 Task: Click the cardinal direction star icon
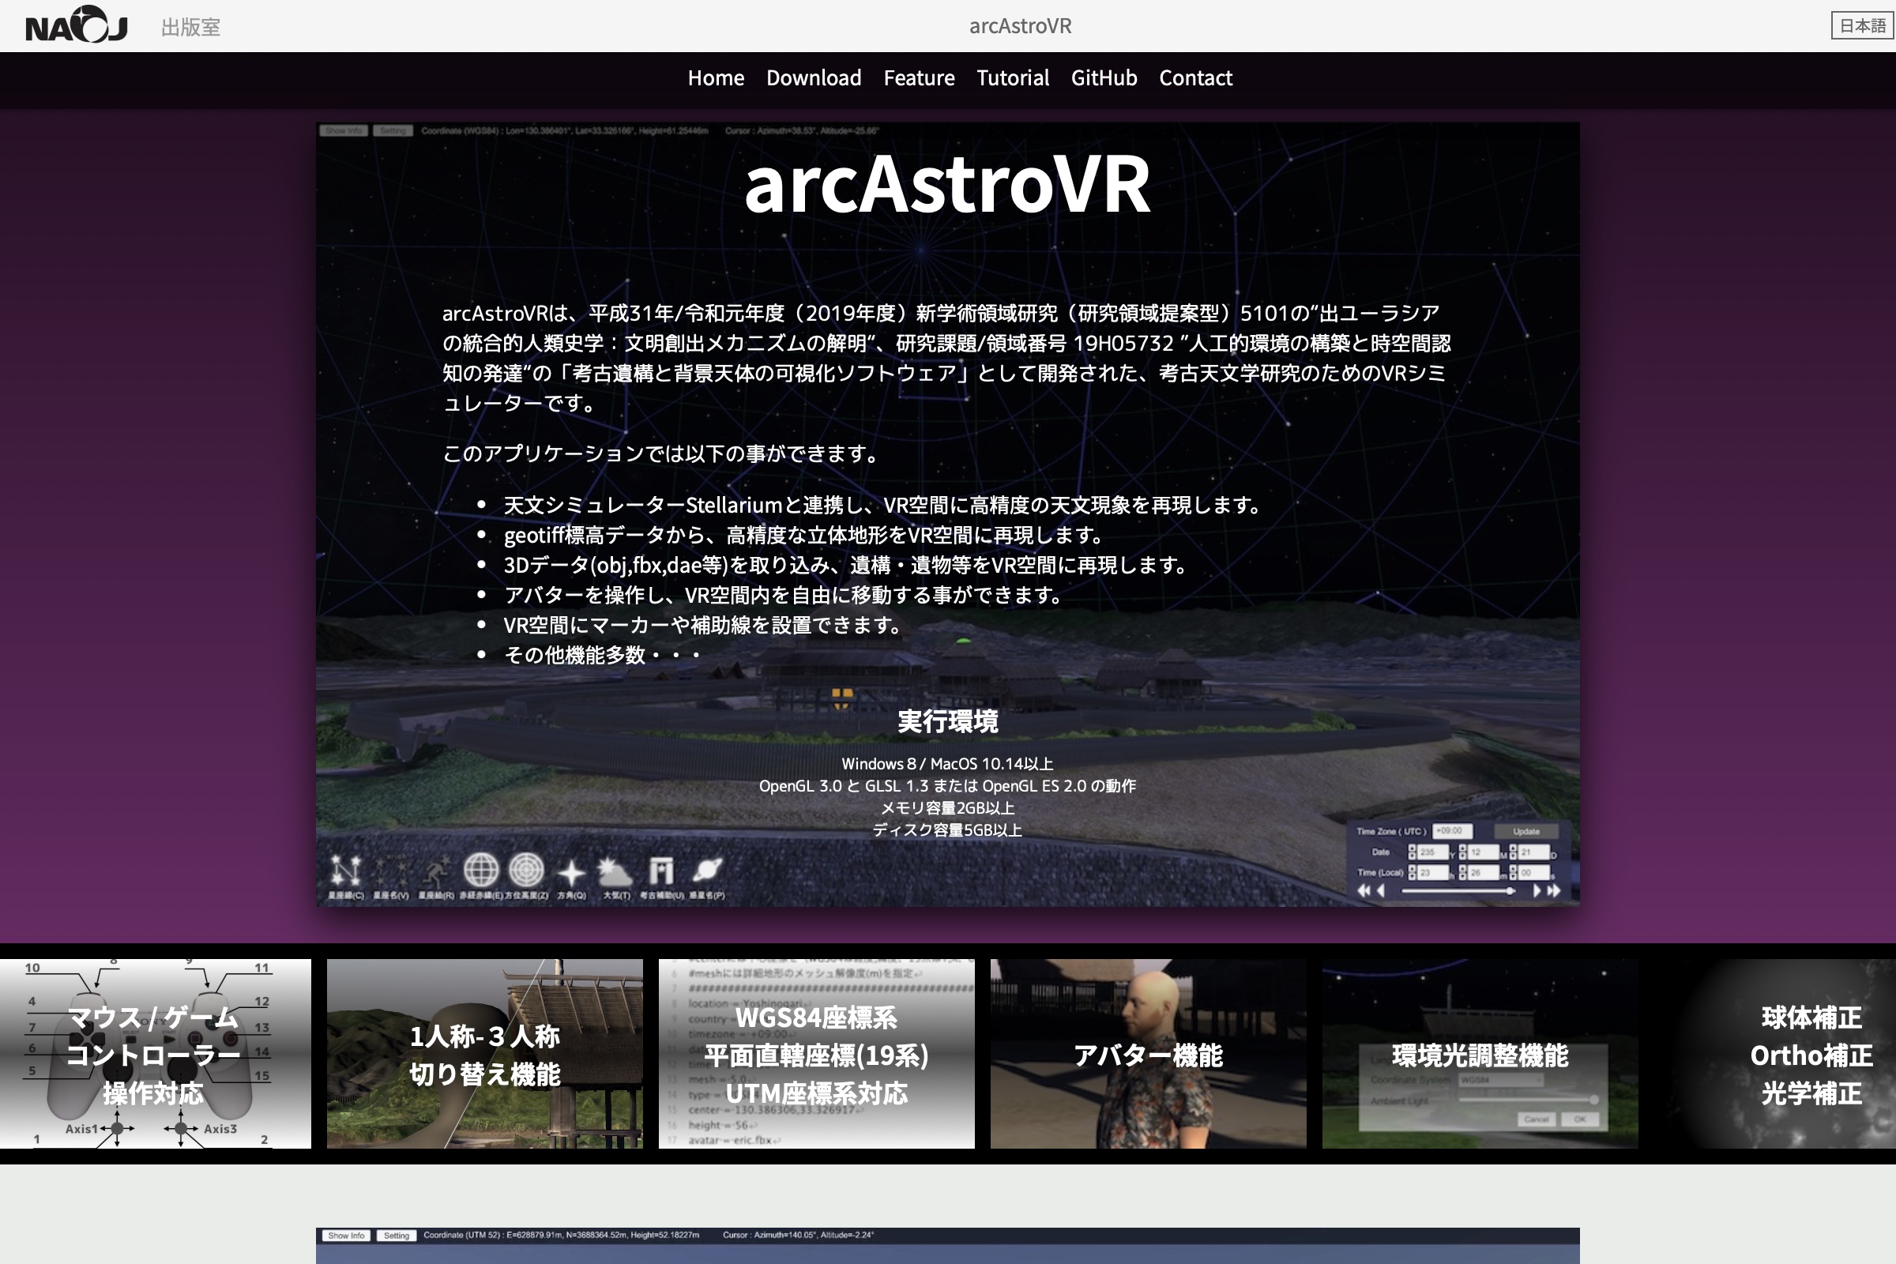[x=571, y=873]
